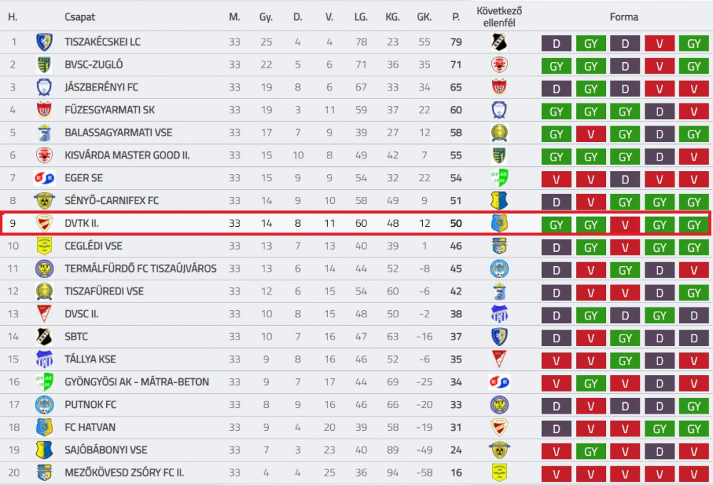This screenshot has width=713, height=485.
Task: Sort table by the P. points column
Action: (456, 17)
